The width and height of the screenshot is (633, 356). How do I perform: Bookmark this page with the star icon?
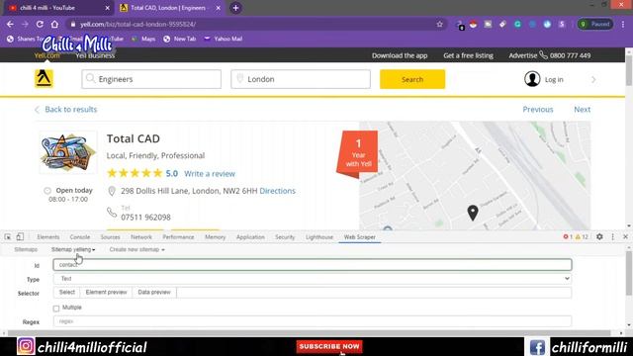coord(439,24)
